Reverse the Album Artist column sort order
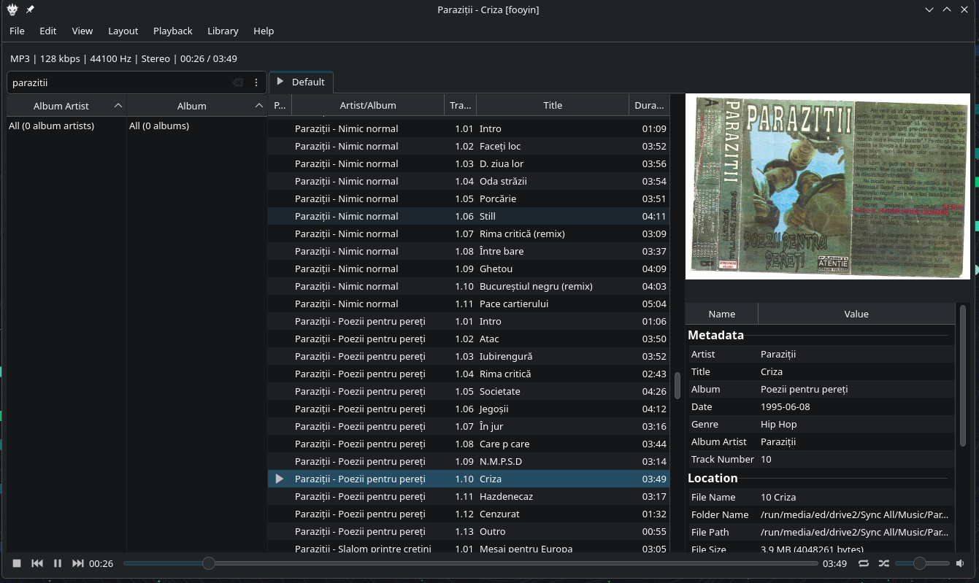This screenshot has height=583, width=979. pyautogui.click(x=118, y=106)
